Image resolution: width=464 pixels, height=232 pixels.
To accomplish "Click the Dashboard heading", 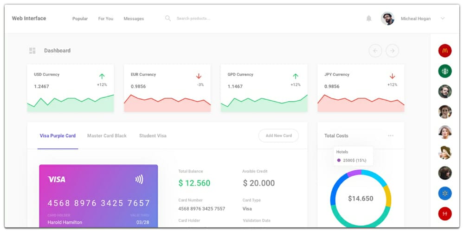I will click(x=58, y=51).
